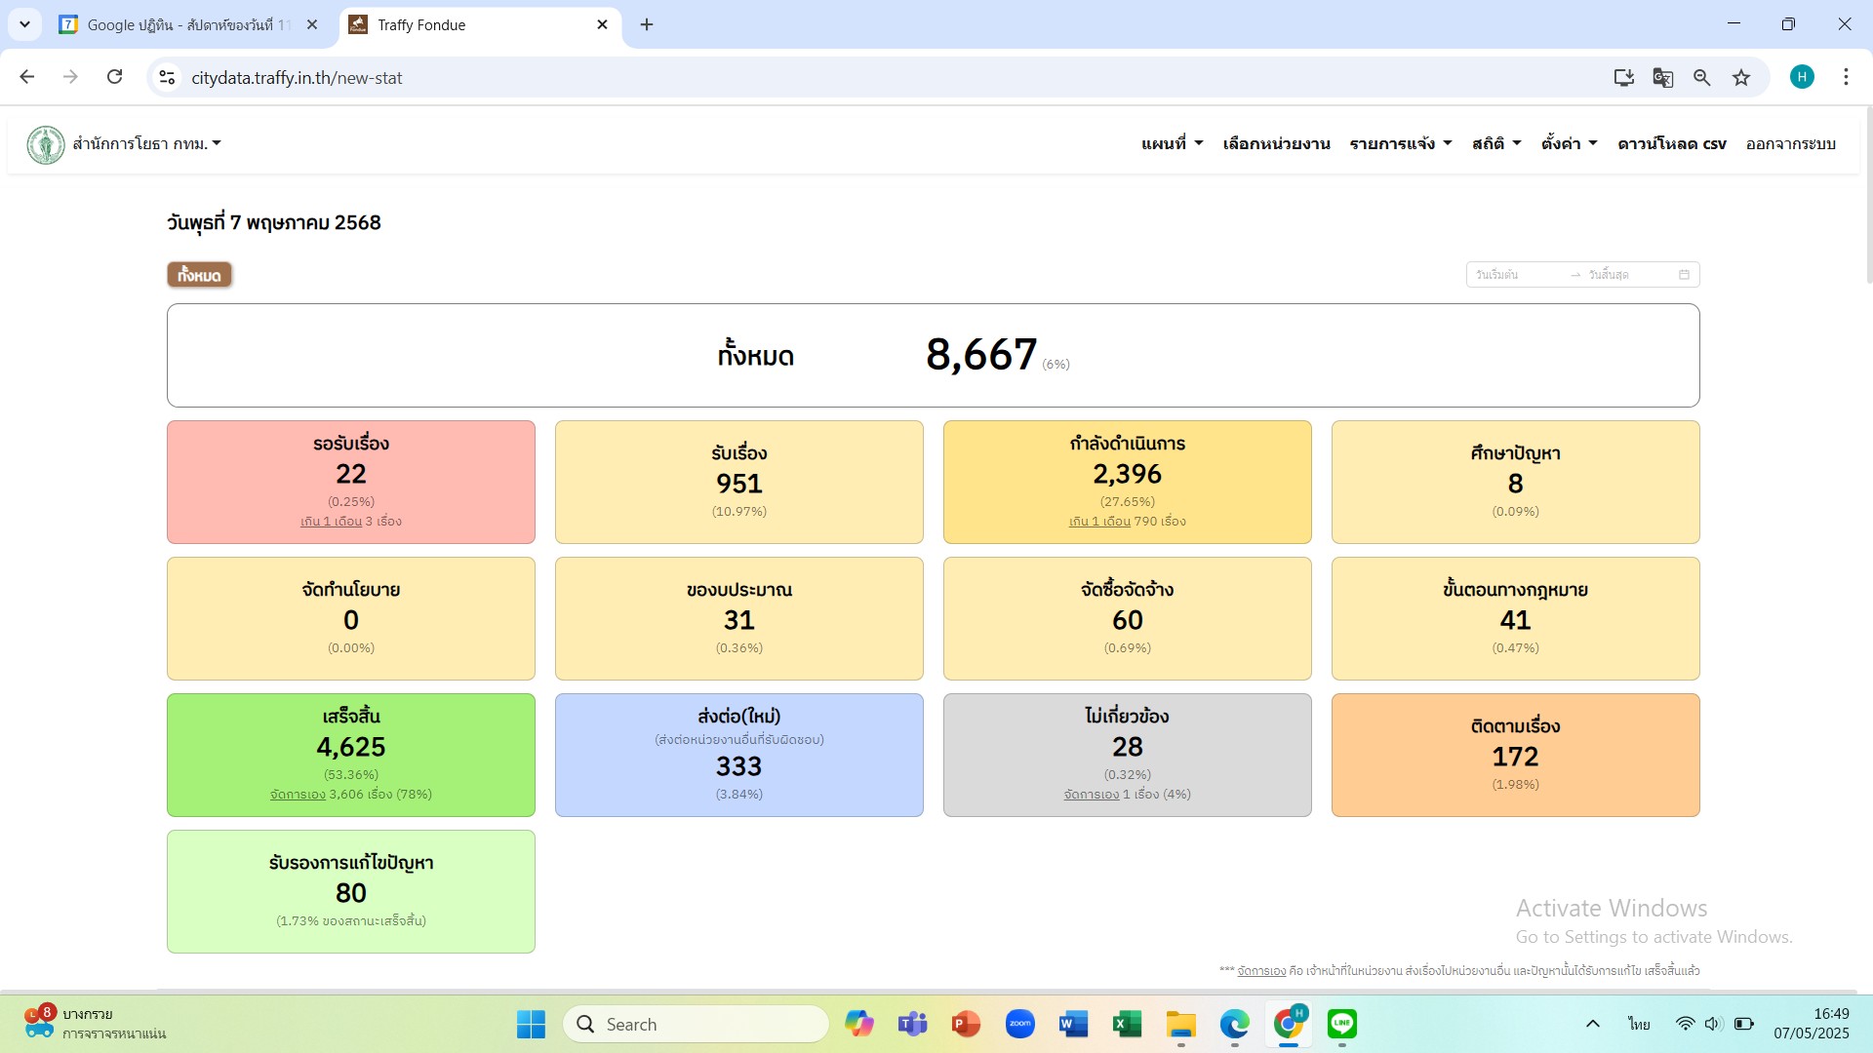Open the tab search chevron button

(x=24, y=24)
